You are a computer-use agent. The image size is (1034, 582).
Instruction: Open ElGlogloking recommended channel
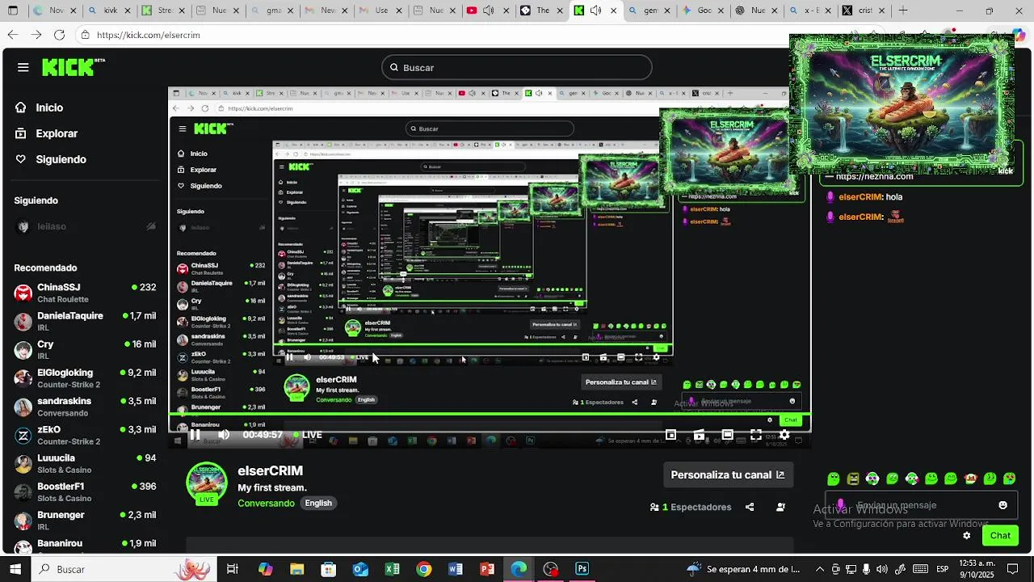[85, 378]
